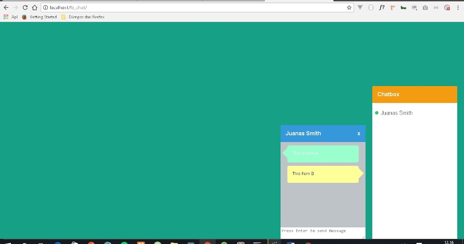Viewport: 464px width, 244px height.
Task: Expand the Diimpor dari Firefox bookmarks folder
Action: pyautogui.click(x=82, y=17)
